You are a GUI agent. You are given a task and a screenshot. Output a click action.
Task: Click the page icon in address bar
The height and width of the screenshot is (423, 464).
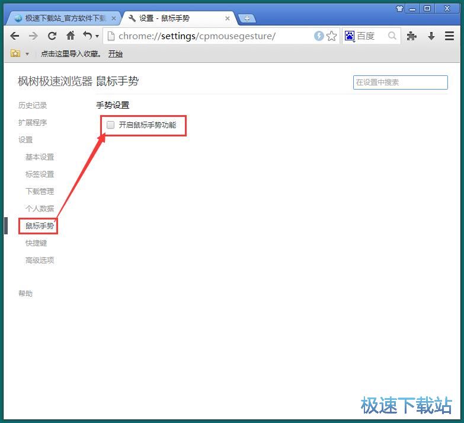(x=111, y=36)
